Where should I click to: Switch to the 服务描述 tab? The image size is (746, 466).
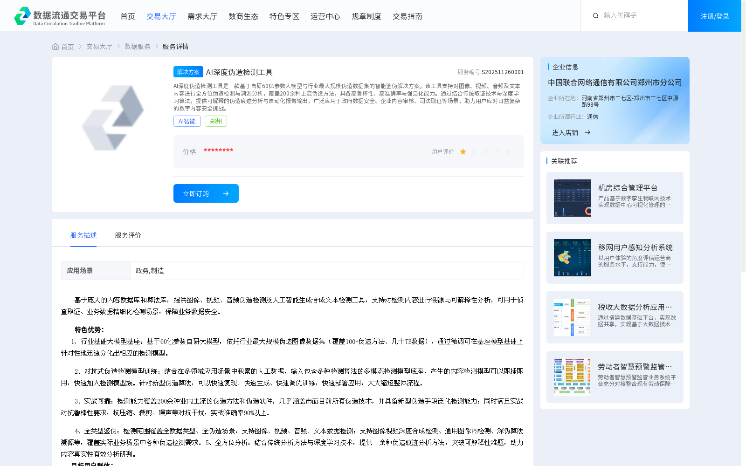[83, 235]
